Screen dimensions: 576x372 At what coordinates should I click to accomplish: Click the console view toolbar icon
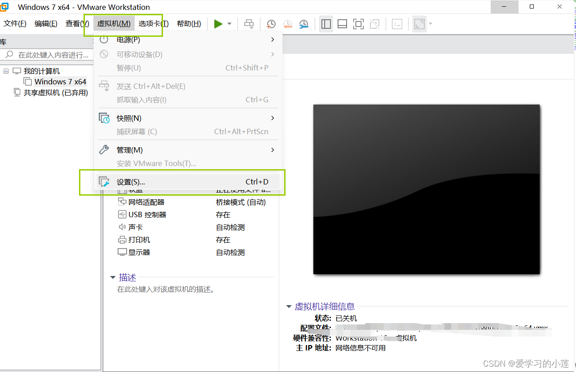coord(397,24)
